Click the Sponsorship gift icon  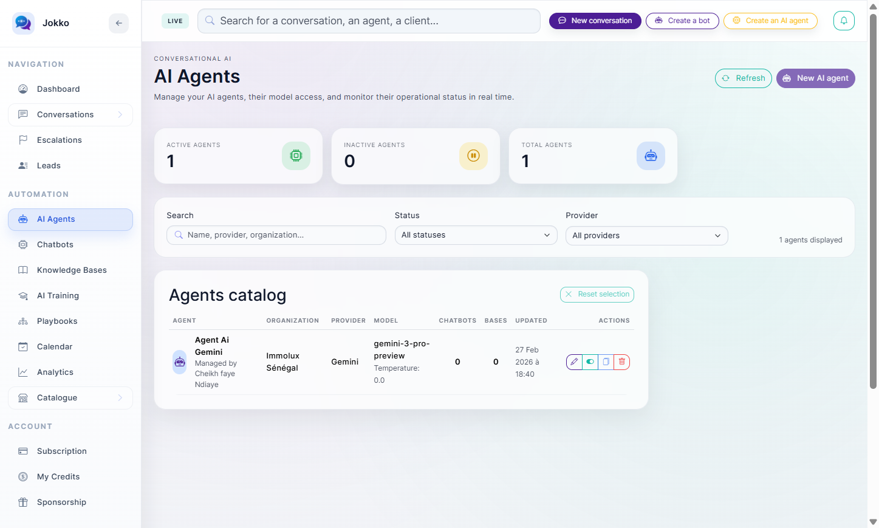[x=23, y=502]
